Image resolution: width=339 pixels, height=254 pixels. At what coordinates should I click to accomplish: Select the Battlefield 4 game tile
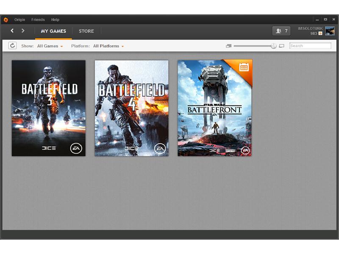tap(131, 108)
